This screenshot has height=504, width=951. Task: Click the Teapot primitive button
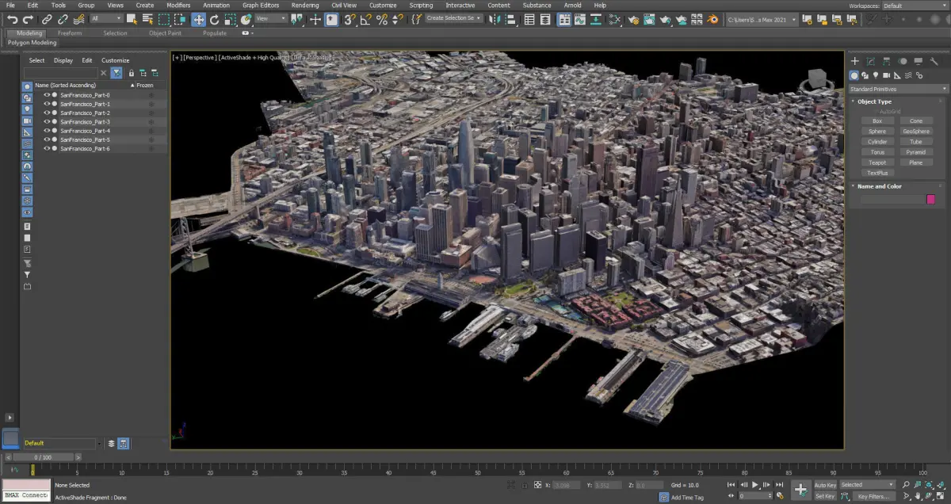click(877, 162)
